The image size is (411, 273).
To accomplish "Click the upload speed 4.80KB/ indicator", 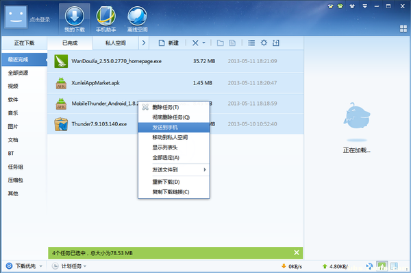I will (x=335, y=266).
